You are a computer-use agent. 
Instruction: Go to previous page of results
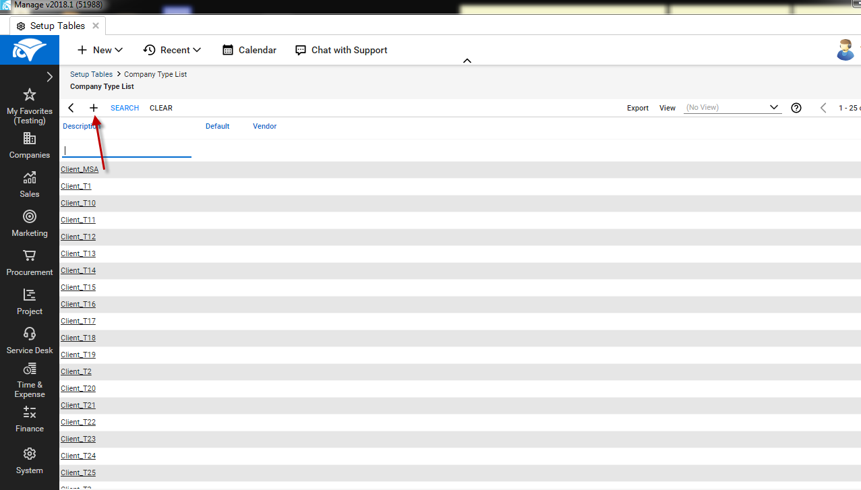[x=823, y=108]
